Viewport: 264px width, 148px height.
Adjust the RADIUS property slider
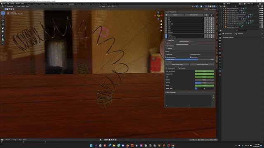pos(205,83)
